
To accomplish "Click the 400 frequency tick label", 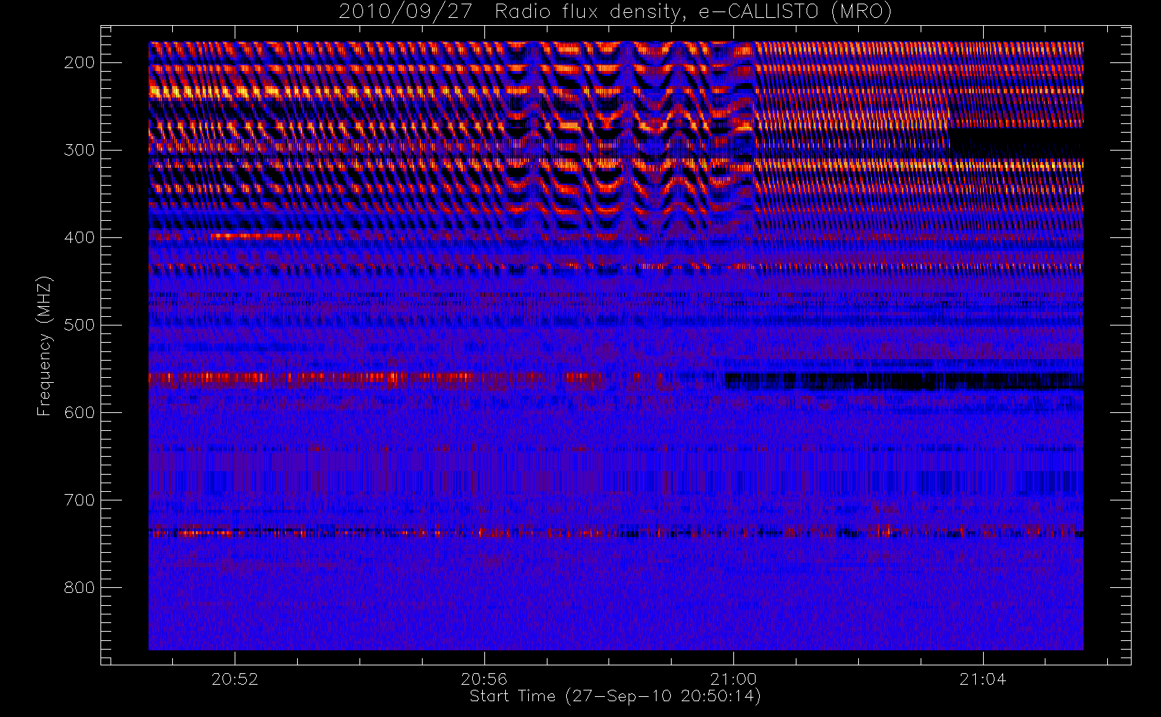I will [x=80, y=237].
